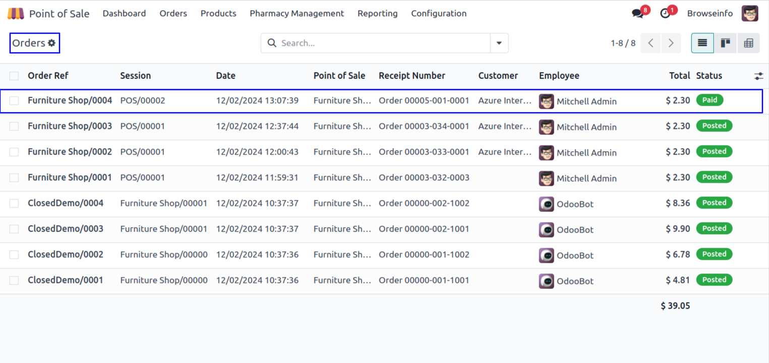Expand the Reporting menu
This screenshot has width=769, height=363.
point(377,14)
